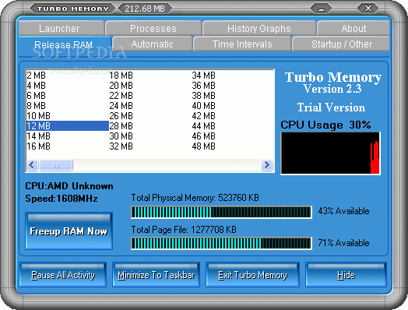
Task: Click the list's right scroll arrow
Action: [x=266, y=165]
